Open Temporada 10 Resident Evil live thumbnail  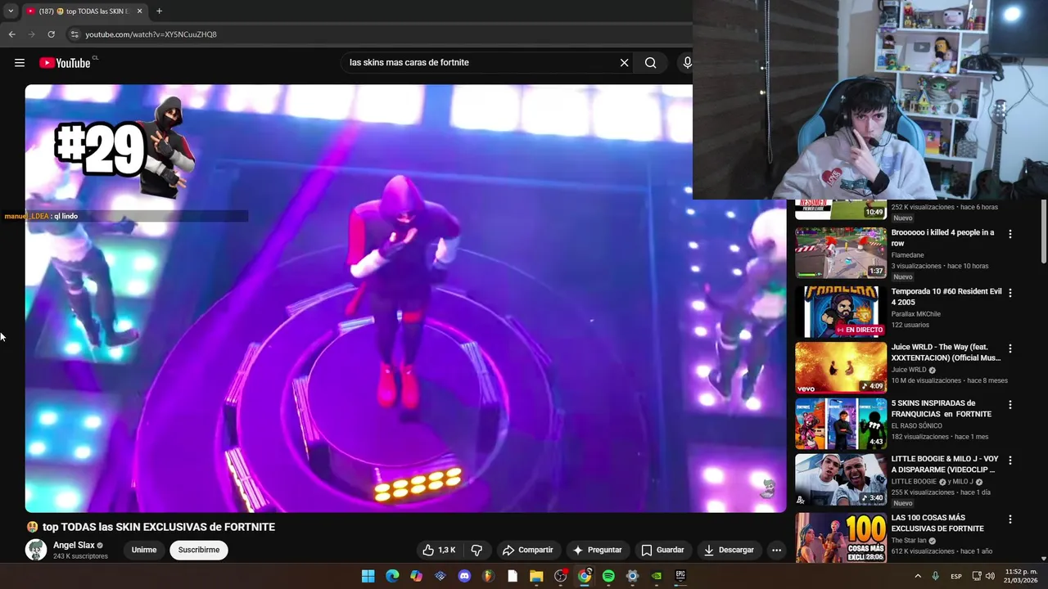pos(841,311)
